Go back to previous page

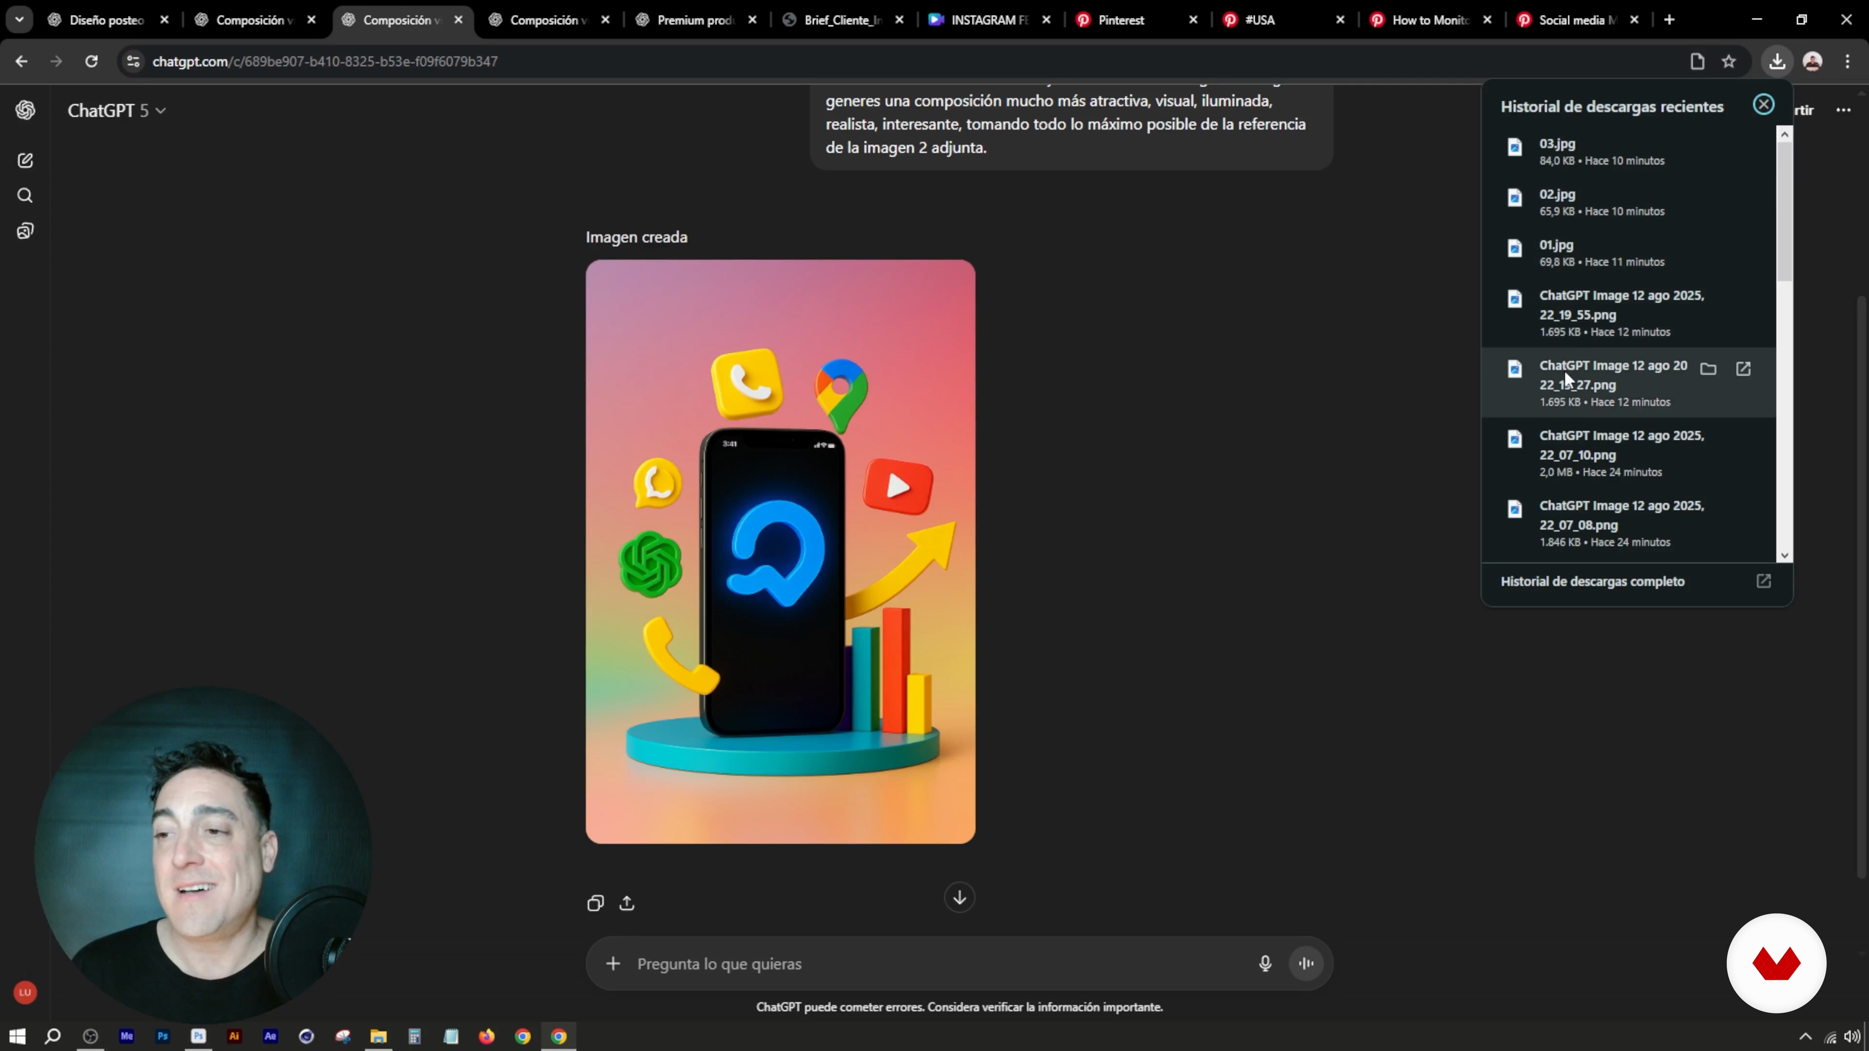click(22, 62)
